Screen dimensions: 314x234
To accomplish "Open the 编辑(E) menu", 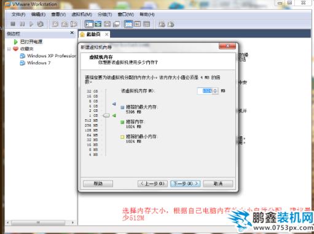I will (x=38, y=14).
